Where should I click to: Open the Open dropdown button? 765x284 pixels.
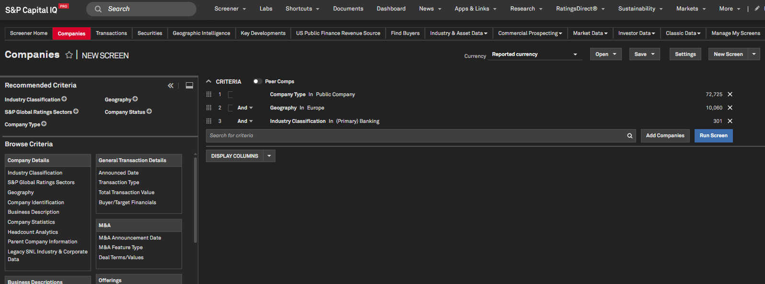point(605,54)
